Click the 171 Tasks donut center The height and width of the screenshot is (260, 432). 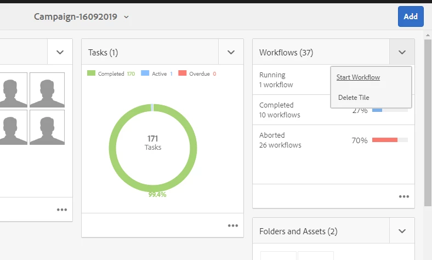tap(153, 143)
